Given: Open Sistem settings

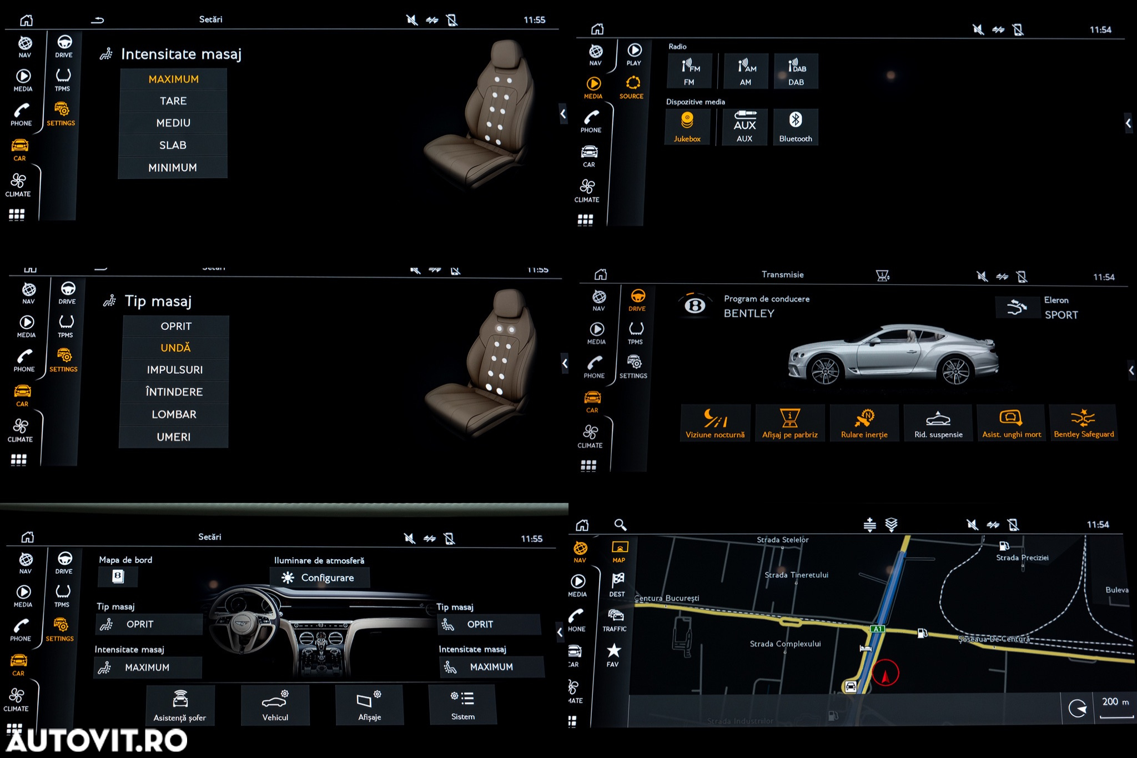Looking at the screenshot, I should pos(463,705).
